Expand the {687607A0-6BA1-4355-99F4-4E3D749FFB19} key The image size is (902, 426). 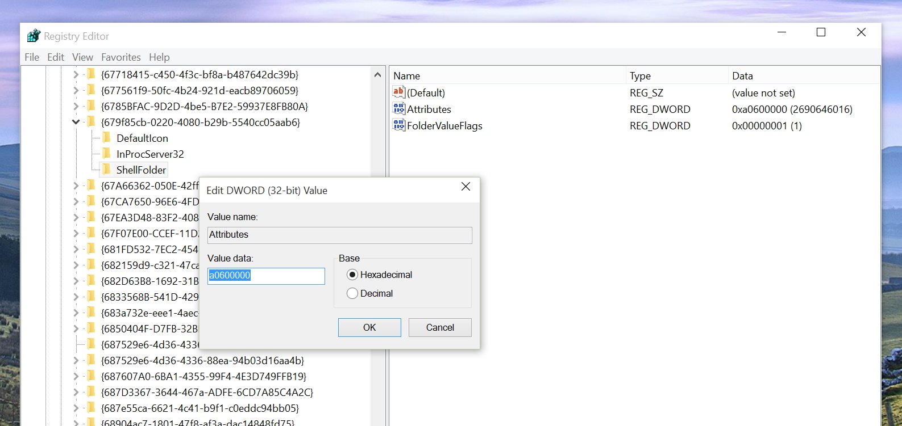pyautogui.click(x=76, y=376)
